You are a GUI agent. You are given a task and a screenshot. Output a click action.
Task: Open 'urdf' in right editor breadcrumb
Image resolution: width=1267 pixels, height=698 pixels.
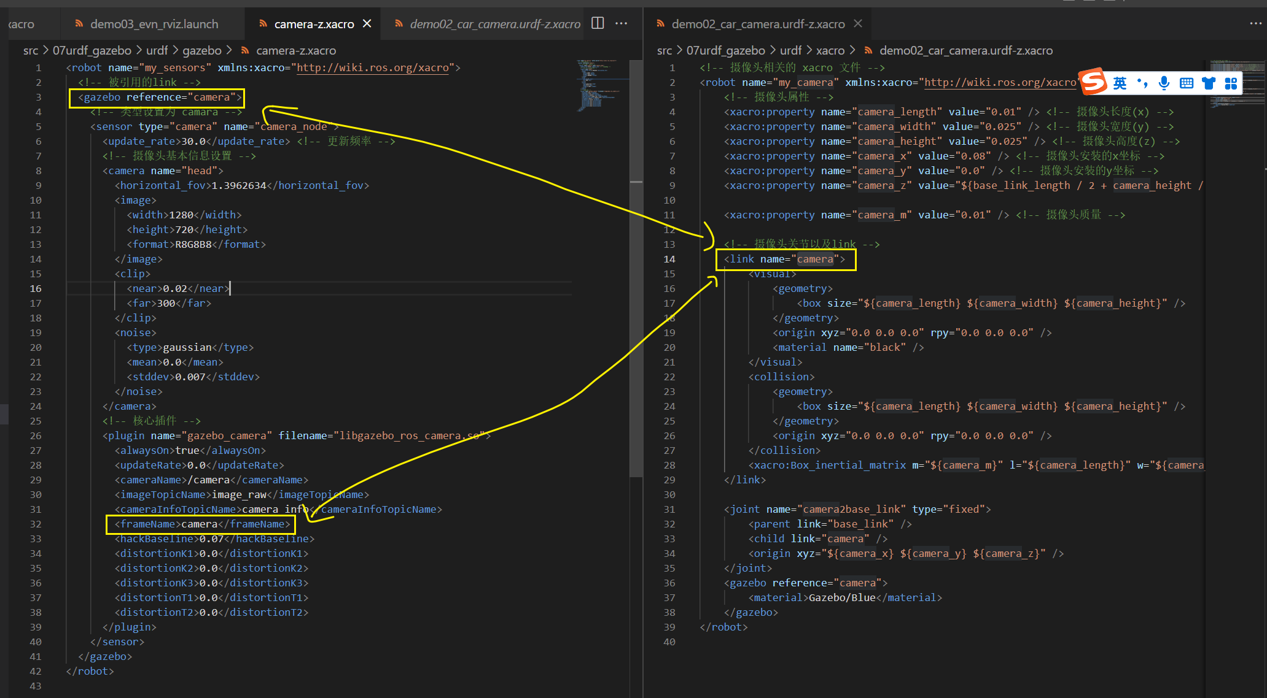coord(790,50)
